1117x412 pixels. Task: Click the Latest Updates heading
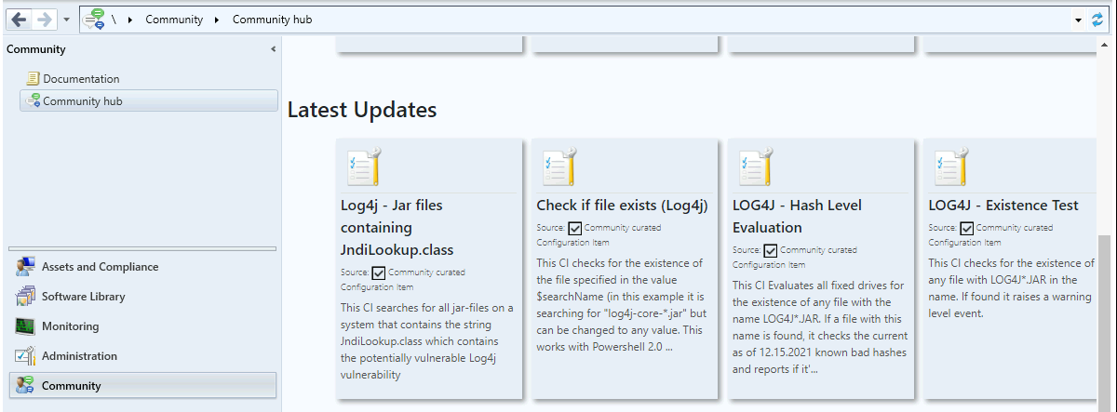tap(362, 110)
